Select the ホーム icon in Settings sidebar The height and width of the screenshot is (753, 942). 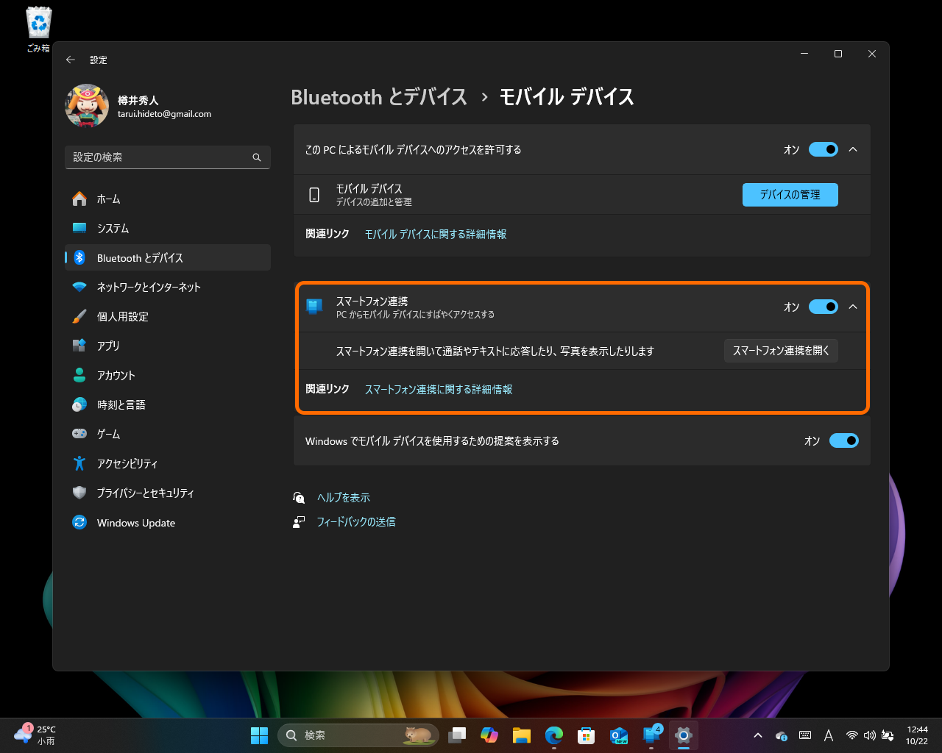point(79,199)
